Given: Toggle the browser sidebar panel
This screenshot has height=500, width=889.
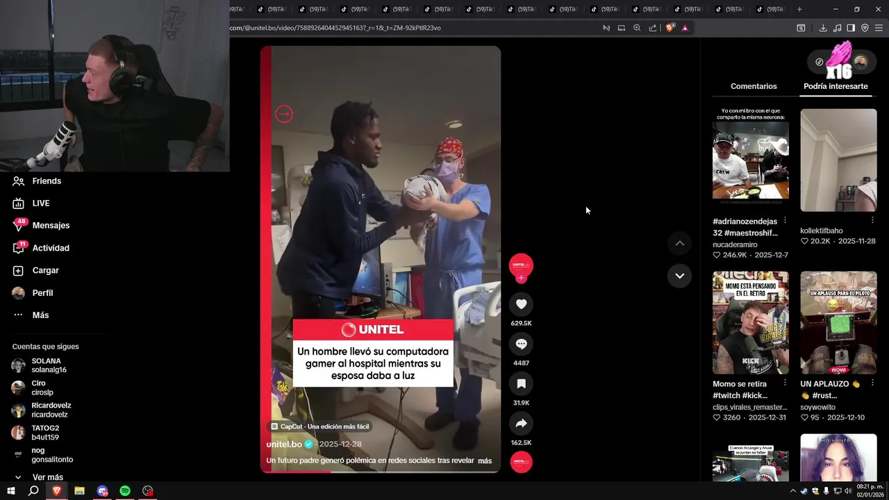Looking at the screenshot, I should 851,28.
